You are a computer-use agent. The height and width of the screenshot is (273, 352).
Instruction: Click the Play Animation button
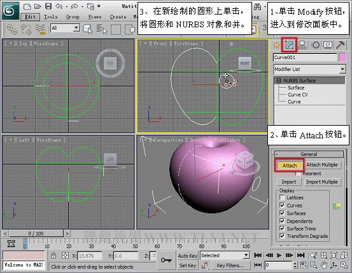pyautogui.click(x=279, y=255)
